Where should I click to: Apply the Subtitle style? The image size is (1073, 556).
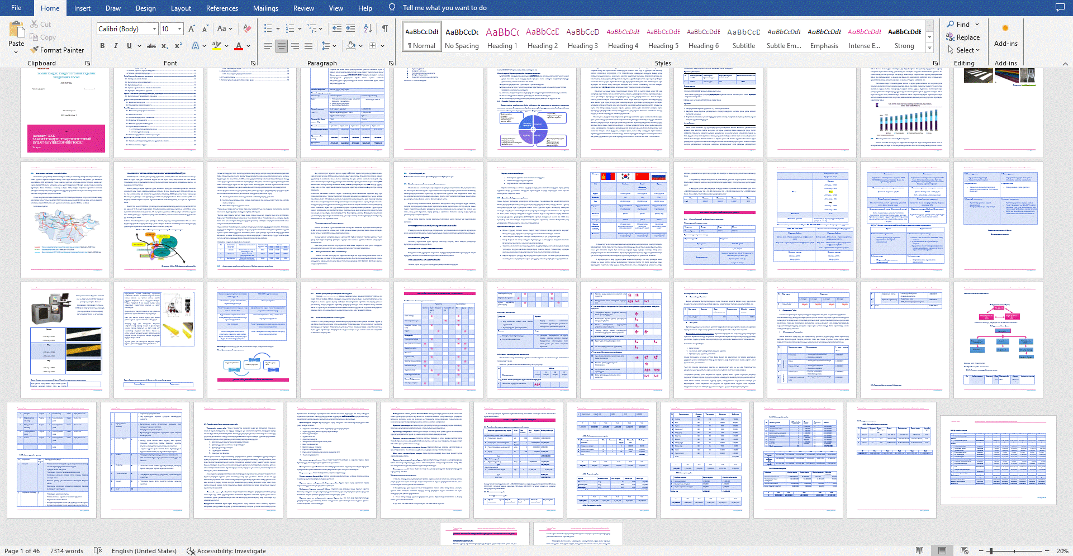click(744, 38)
